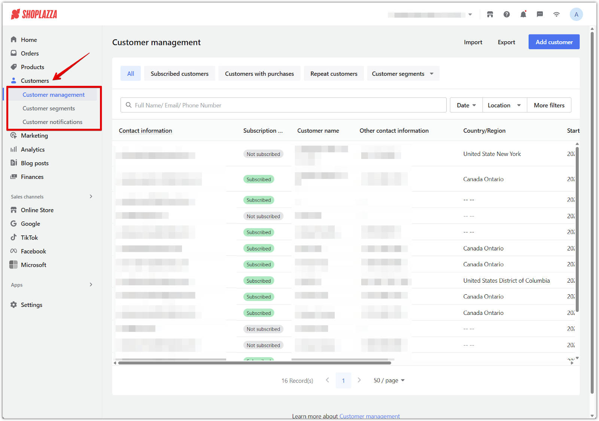599x421 pixels.
Task: Click the Orders inbox icon
Action: pyautogui.click(x=14, y=53)
